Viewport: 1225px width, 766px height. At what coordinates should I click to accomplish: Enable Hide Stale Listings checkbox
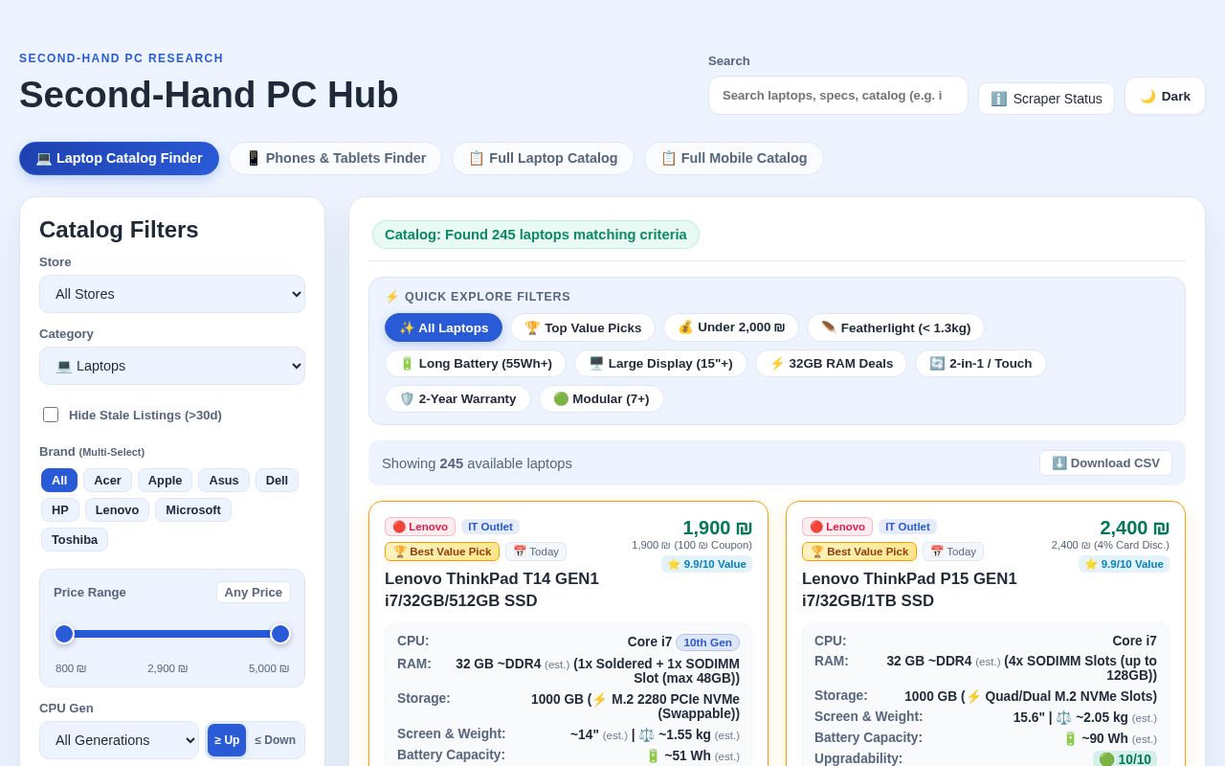(51, 415)
